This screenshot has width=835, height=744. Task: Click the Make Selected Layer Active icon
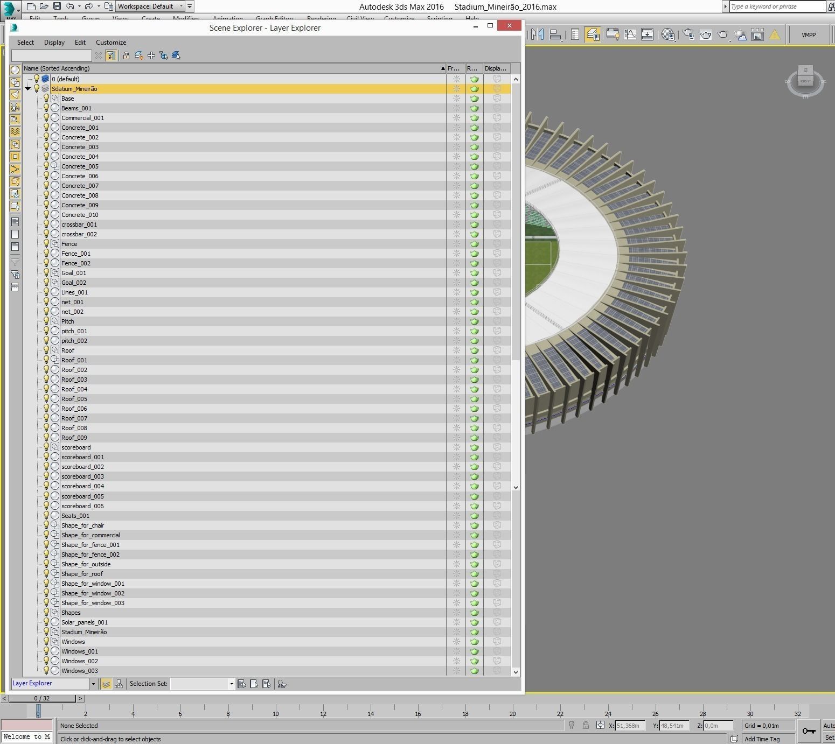[x=176, y=55]
